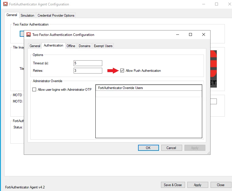Open the Simulation tab in the main window
Image resolution: width=232 pixels, height=191 pixels.
tap(27, 16)
